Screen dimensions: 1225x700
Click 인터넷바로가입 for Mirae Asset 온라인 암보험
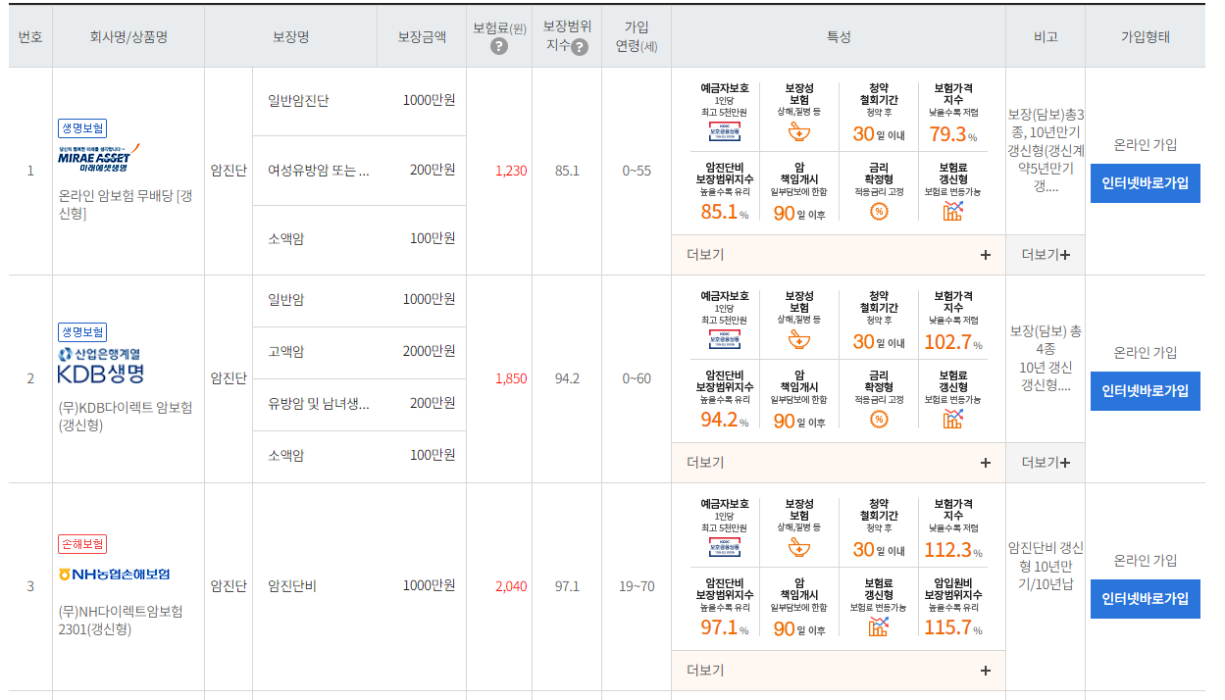(x=1145, y=183)
